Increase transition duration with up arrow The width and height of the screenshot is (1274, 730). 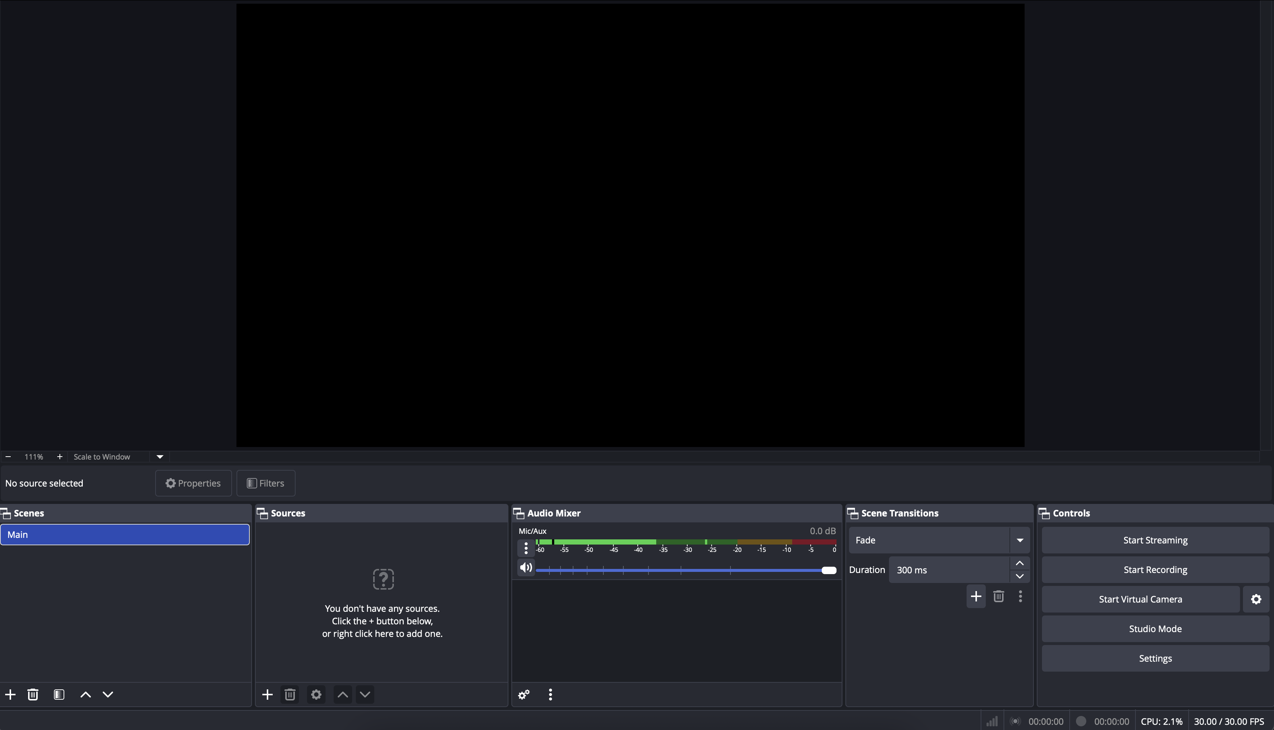[1019, 563]
